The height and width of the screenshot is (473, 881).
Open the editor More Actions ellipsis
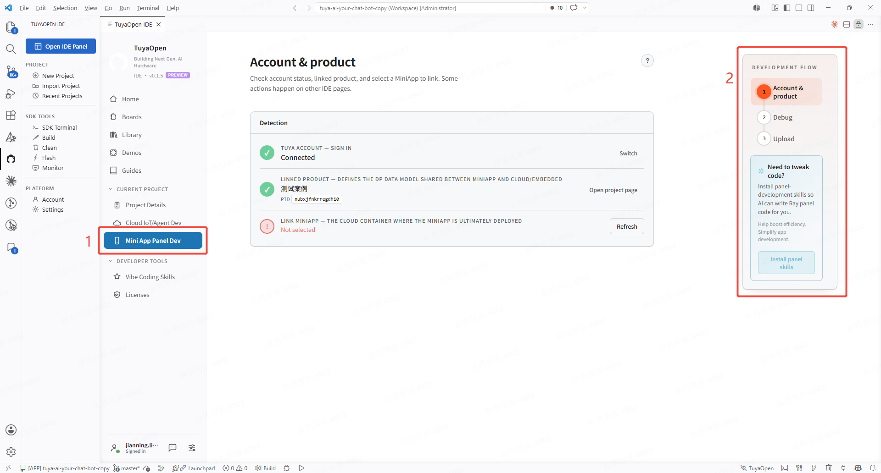click(x=870, y=24)
